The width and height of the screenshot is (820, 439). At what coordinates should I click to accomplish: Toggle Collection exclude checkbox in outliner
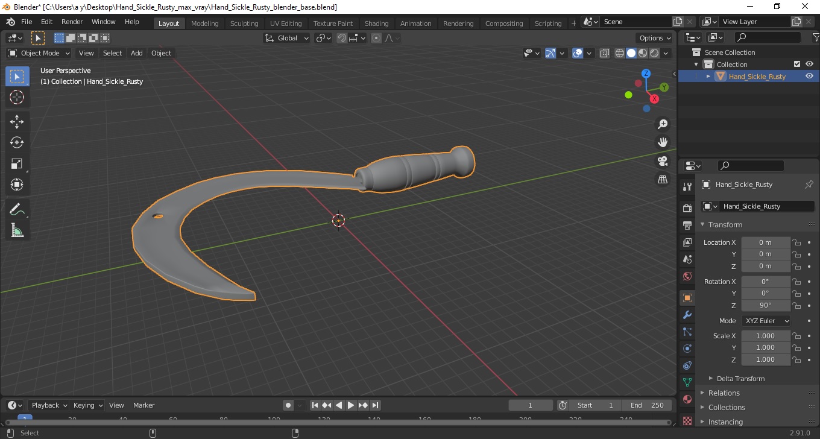pos(797,65)
